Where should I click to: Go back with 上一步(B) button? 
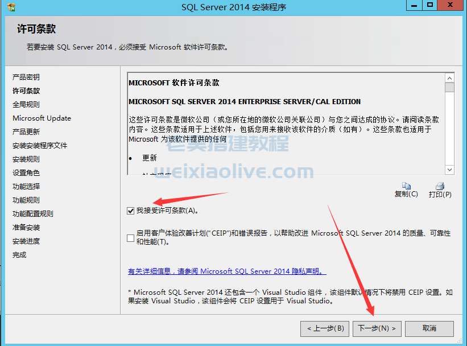[325, 328]
